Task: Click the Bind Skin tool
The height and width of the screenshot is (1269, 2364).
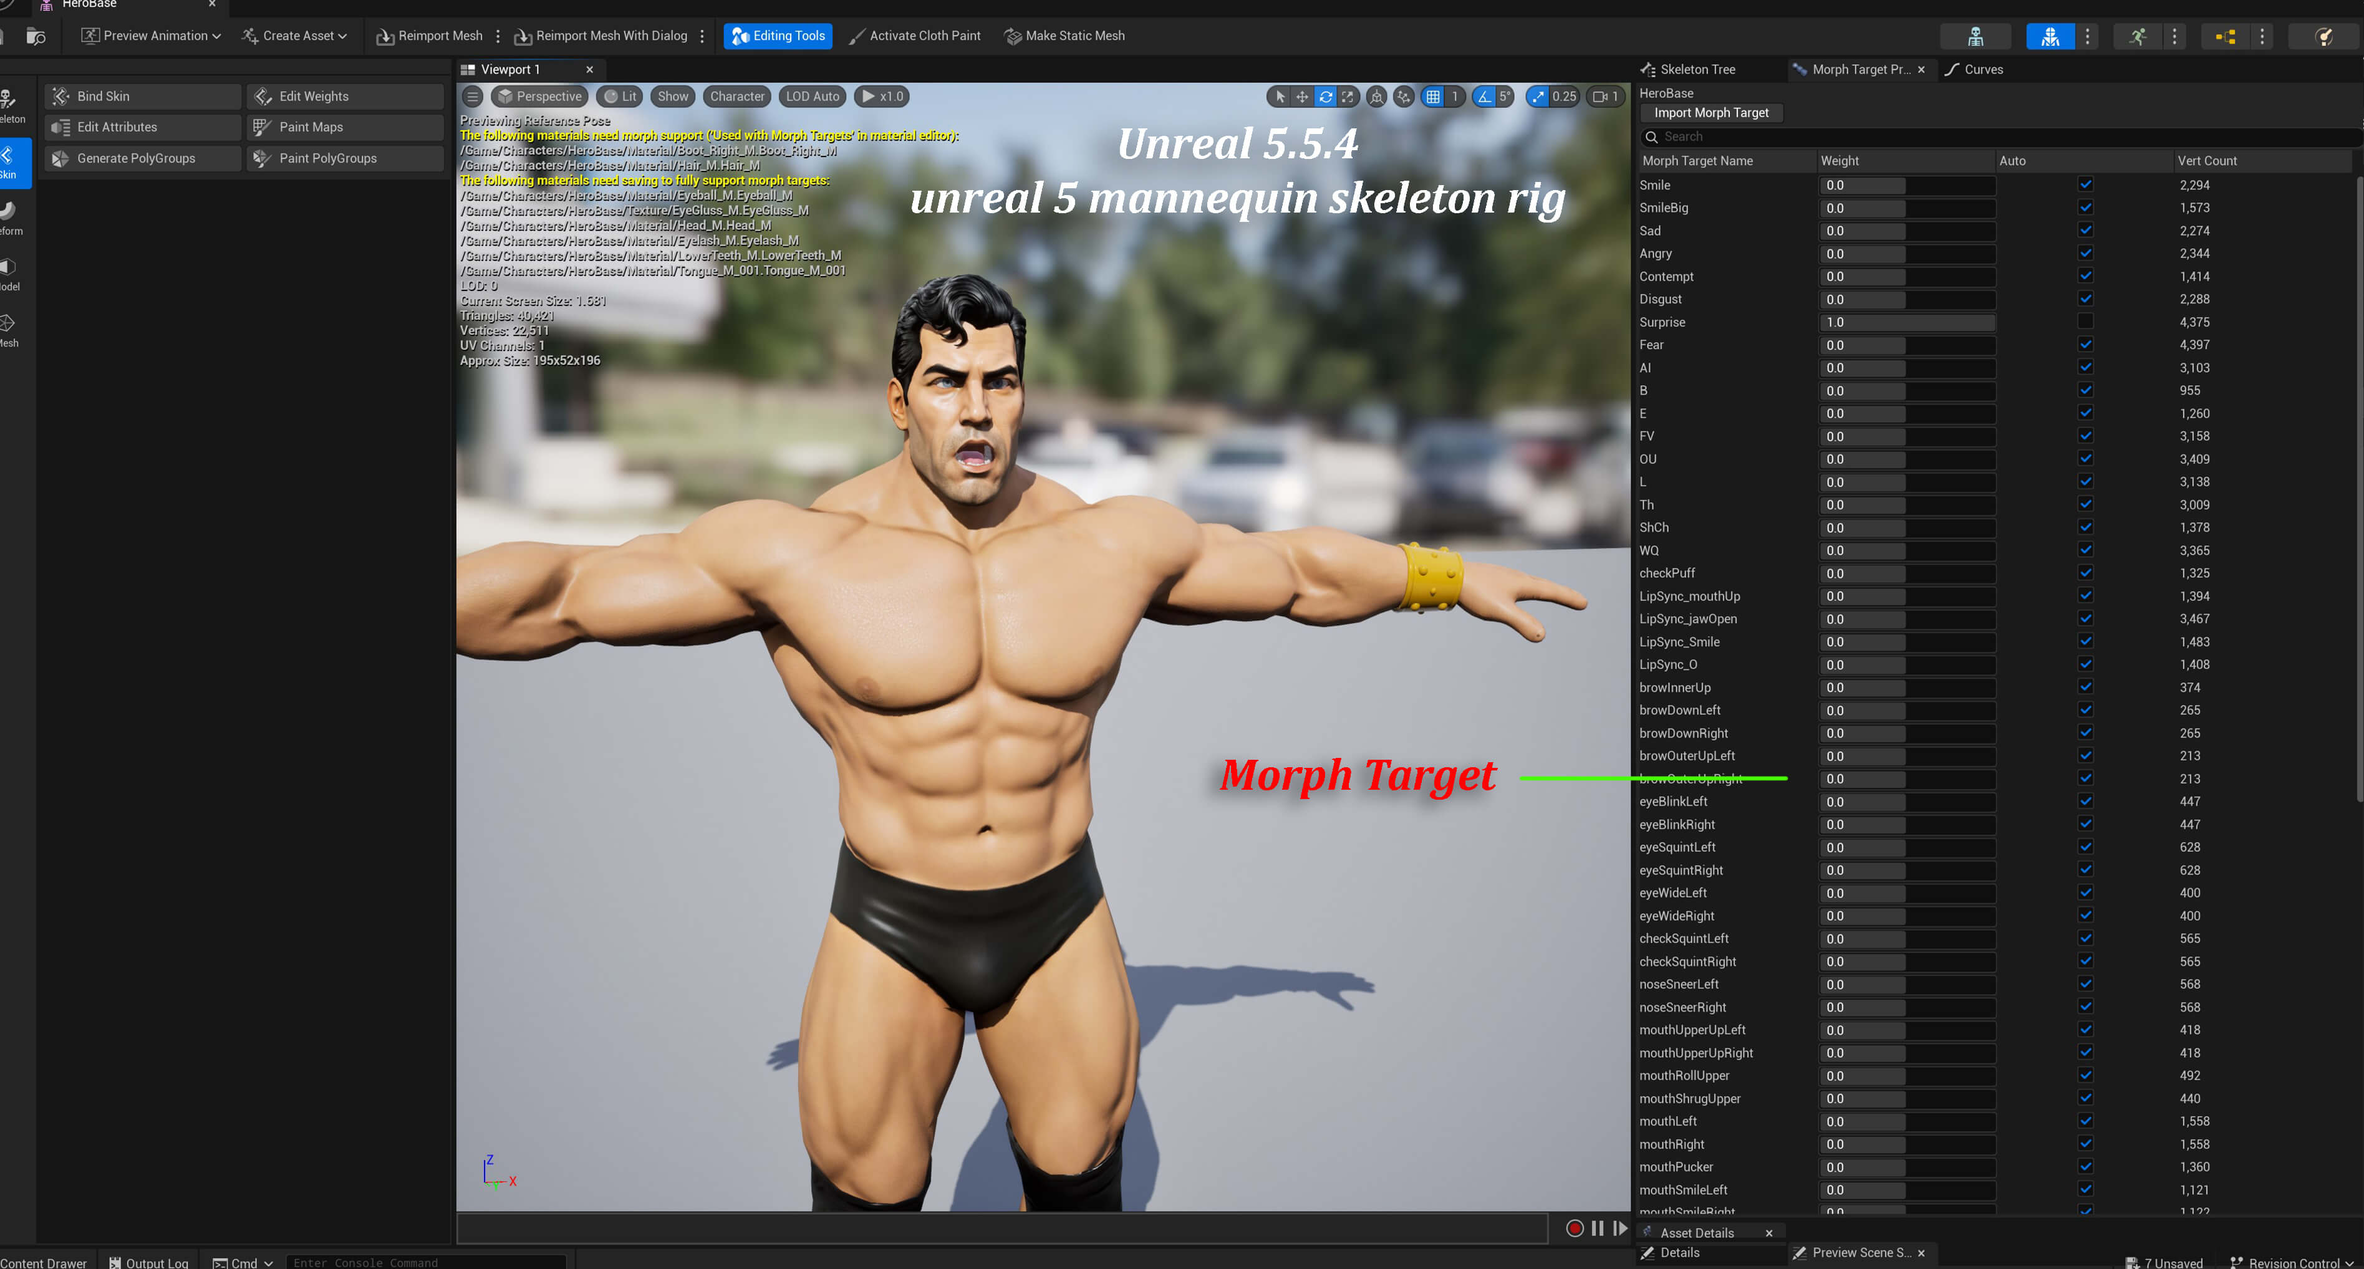Action: click(x=142, y=97)
